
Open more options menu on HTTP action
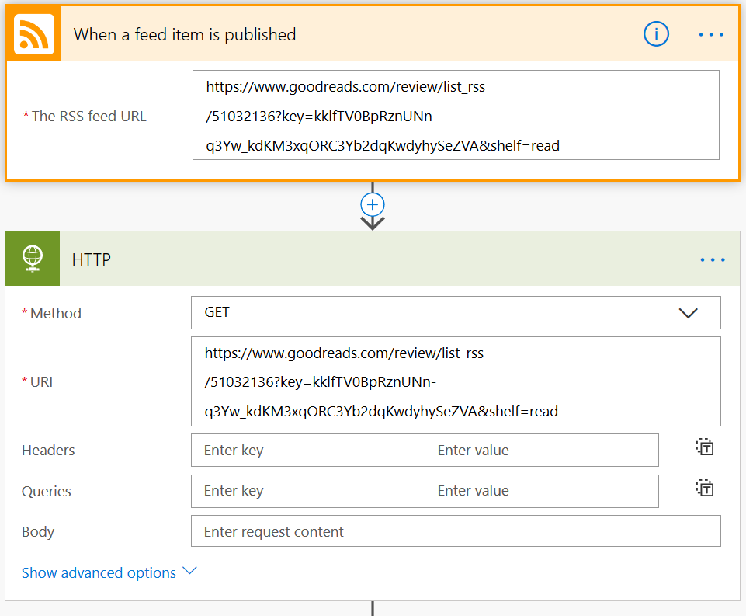tap(712, 259)
